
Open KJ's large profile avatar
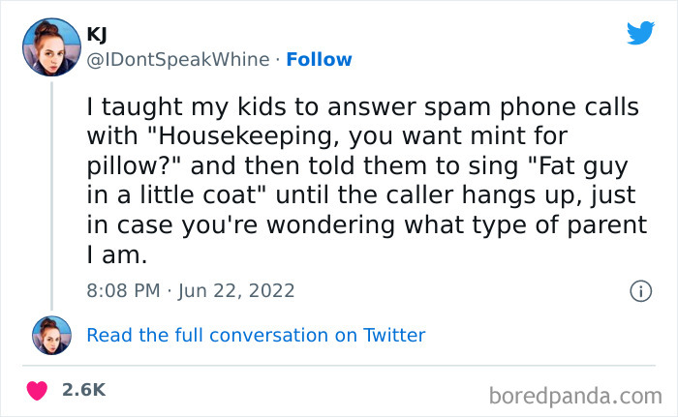pyautogui.click(x=49, y=46)
